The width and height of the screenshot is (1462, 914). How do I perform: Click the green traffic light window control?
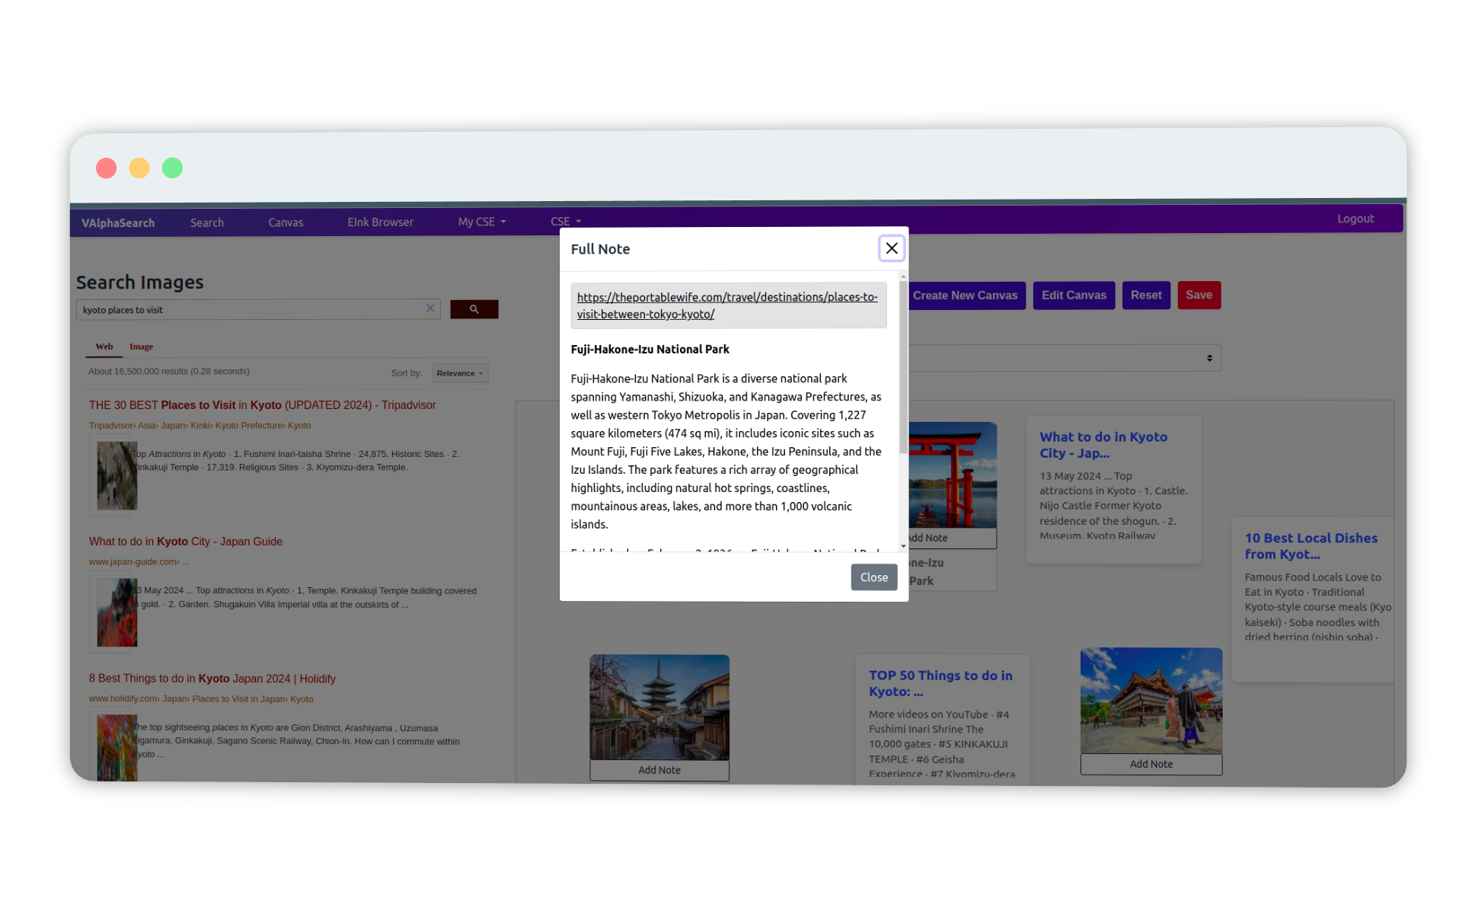pos(172,168)
